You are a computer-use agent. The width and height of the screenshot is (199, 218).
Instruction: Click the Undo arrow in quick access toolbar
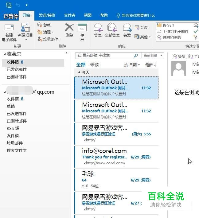click(x=18, y=5)
